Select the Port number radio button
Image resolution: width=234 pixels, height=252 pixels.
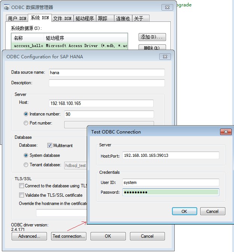coord(26,123)
